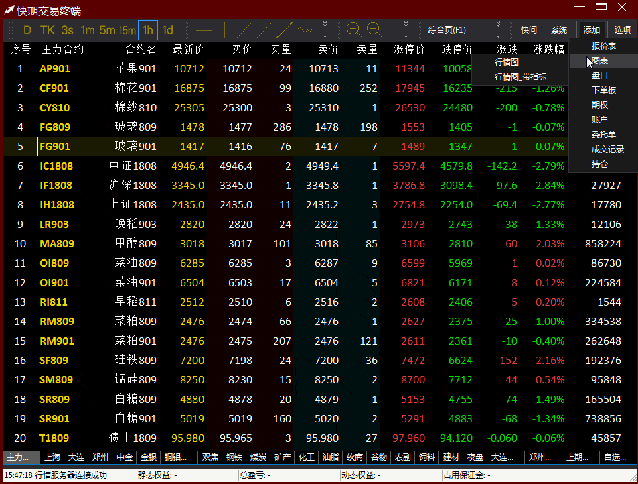Select the zigzag wave line tool
638x484 pixels.
point(305,30)
